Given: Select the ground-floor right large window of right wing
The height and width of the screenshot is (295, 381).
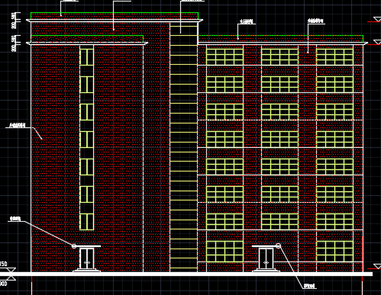Looking at the screenshot, I should click(334, 252).
